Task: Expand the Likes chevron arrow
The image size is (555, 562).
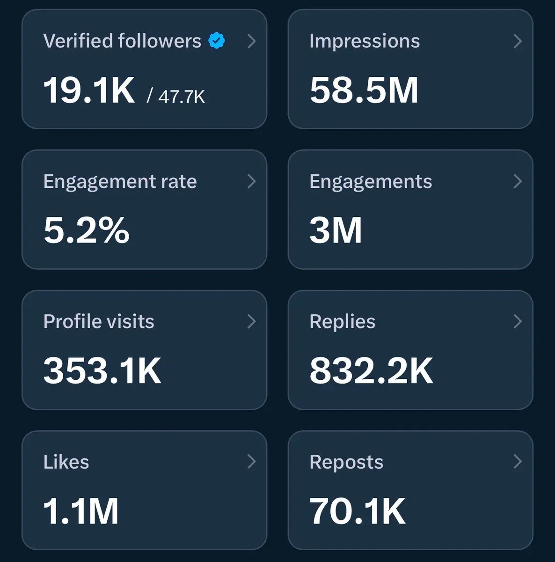Action: (252, 461)
